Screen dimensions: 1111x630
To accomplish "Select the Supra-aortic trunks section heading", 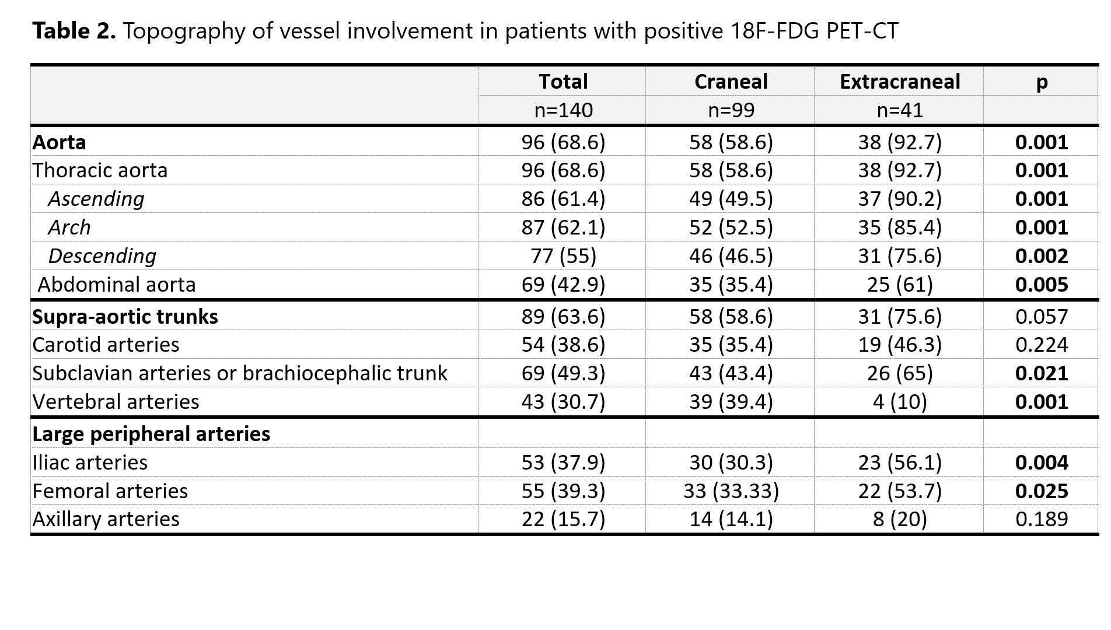I will (x=125, y=317).
